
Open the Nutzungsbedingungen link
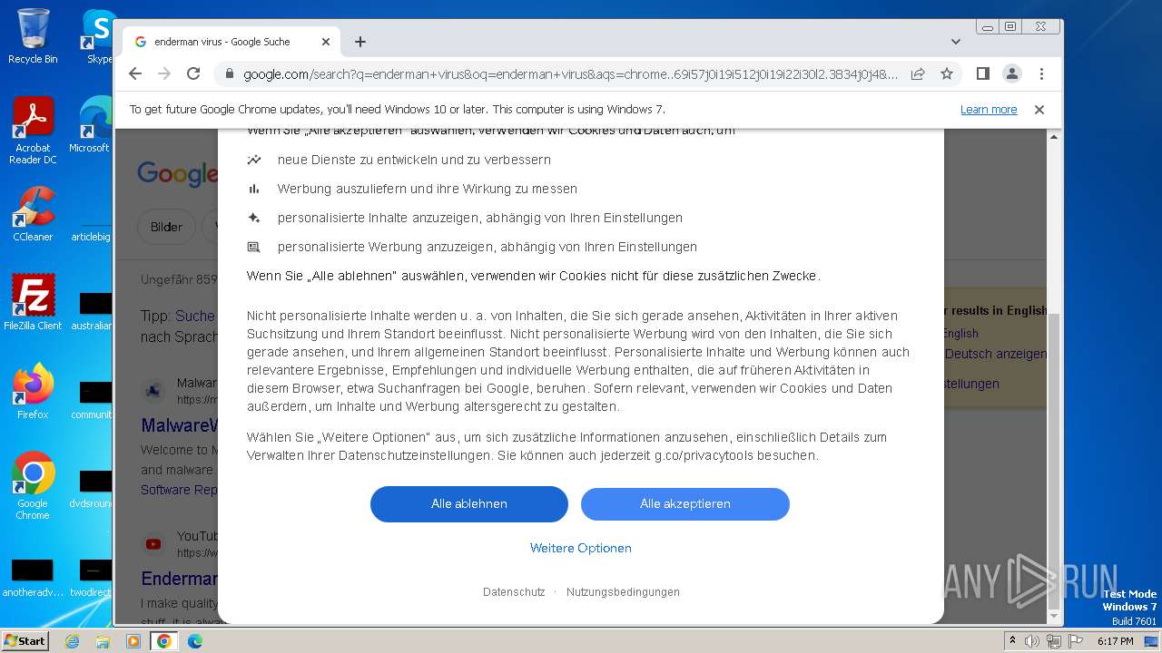click(623, 591)
